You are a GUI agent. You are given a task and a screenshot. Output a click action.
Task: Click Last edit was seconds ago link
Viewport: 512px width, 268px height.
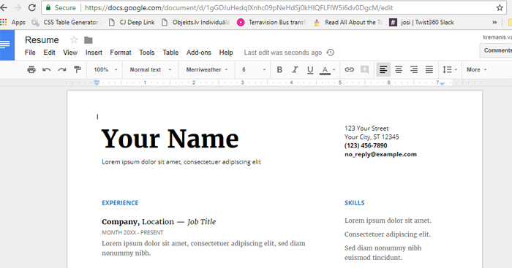[283, 53]
